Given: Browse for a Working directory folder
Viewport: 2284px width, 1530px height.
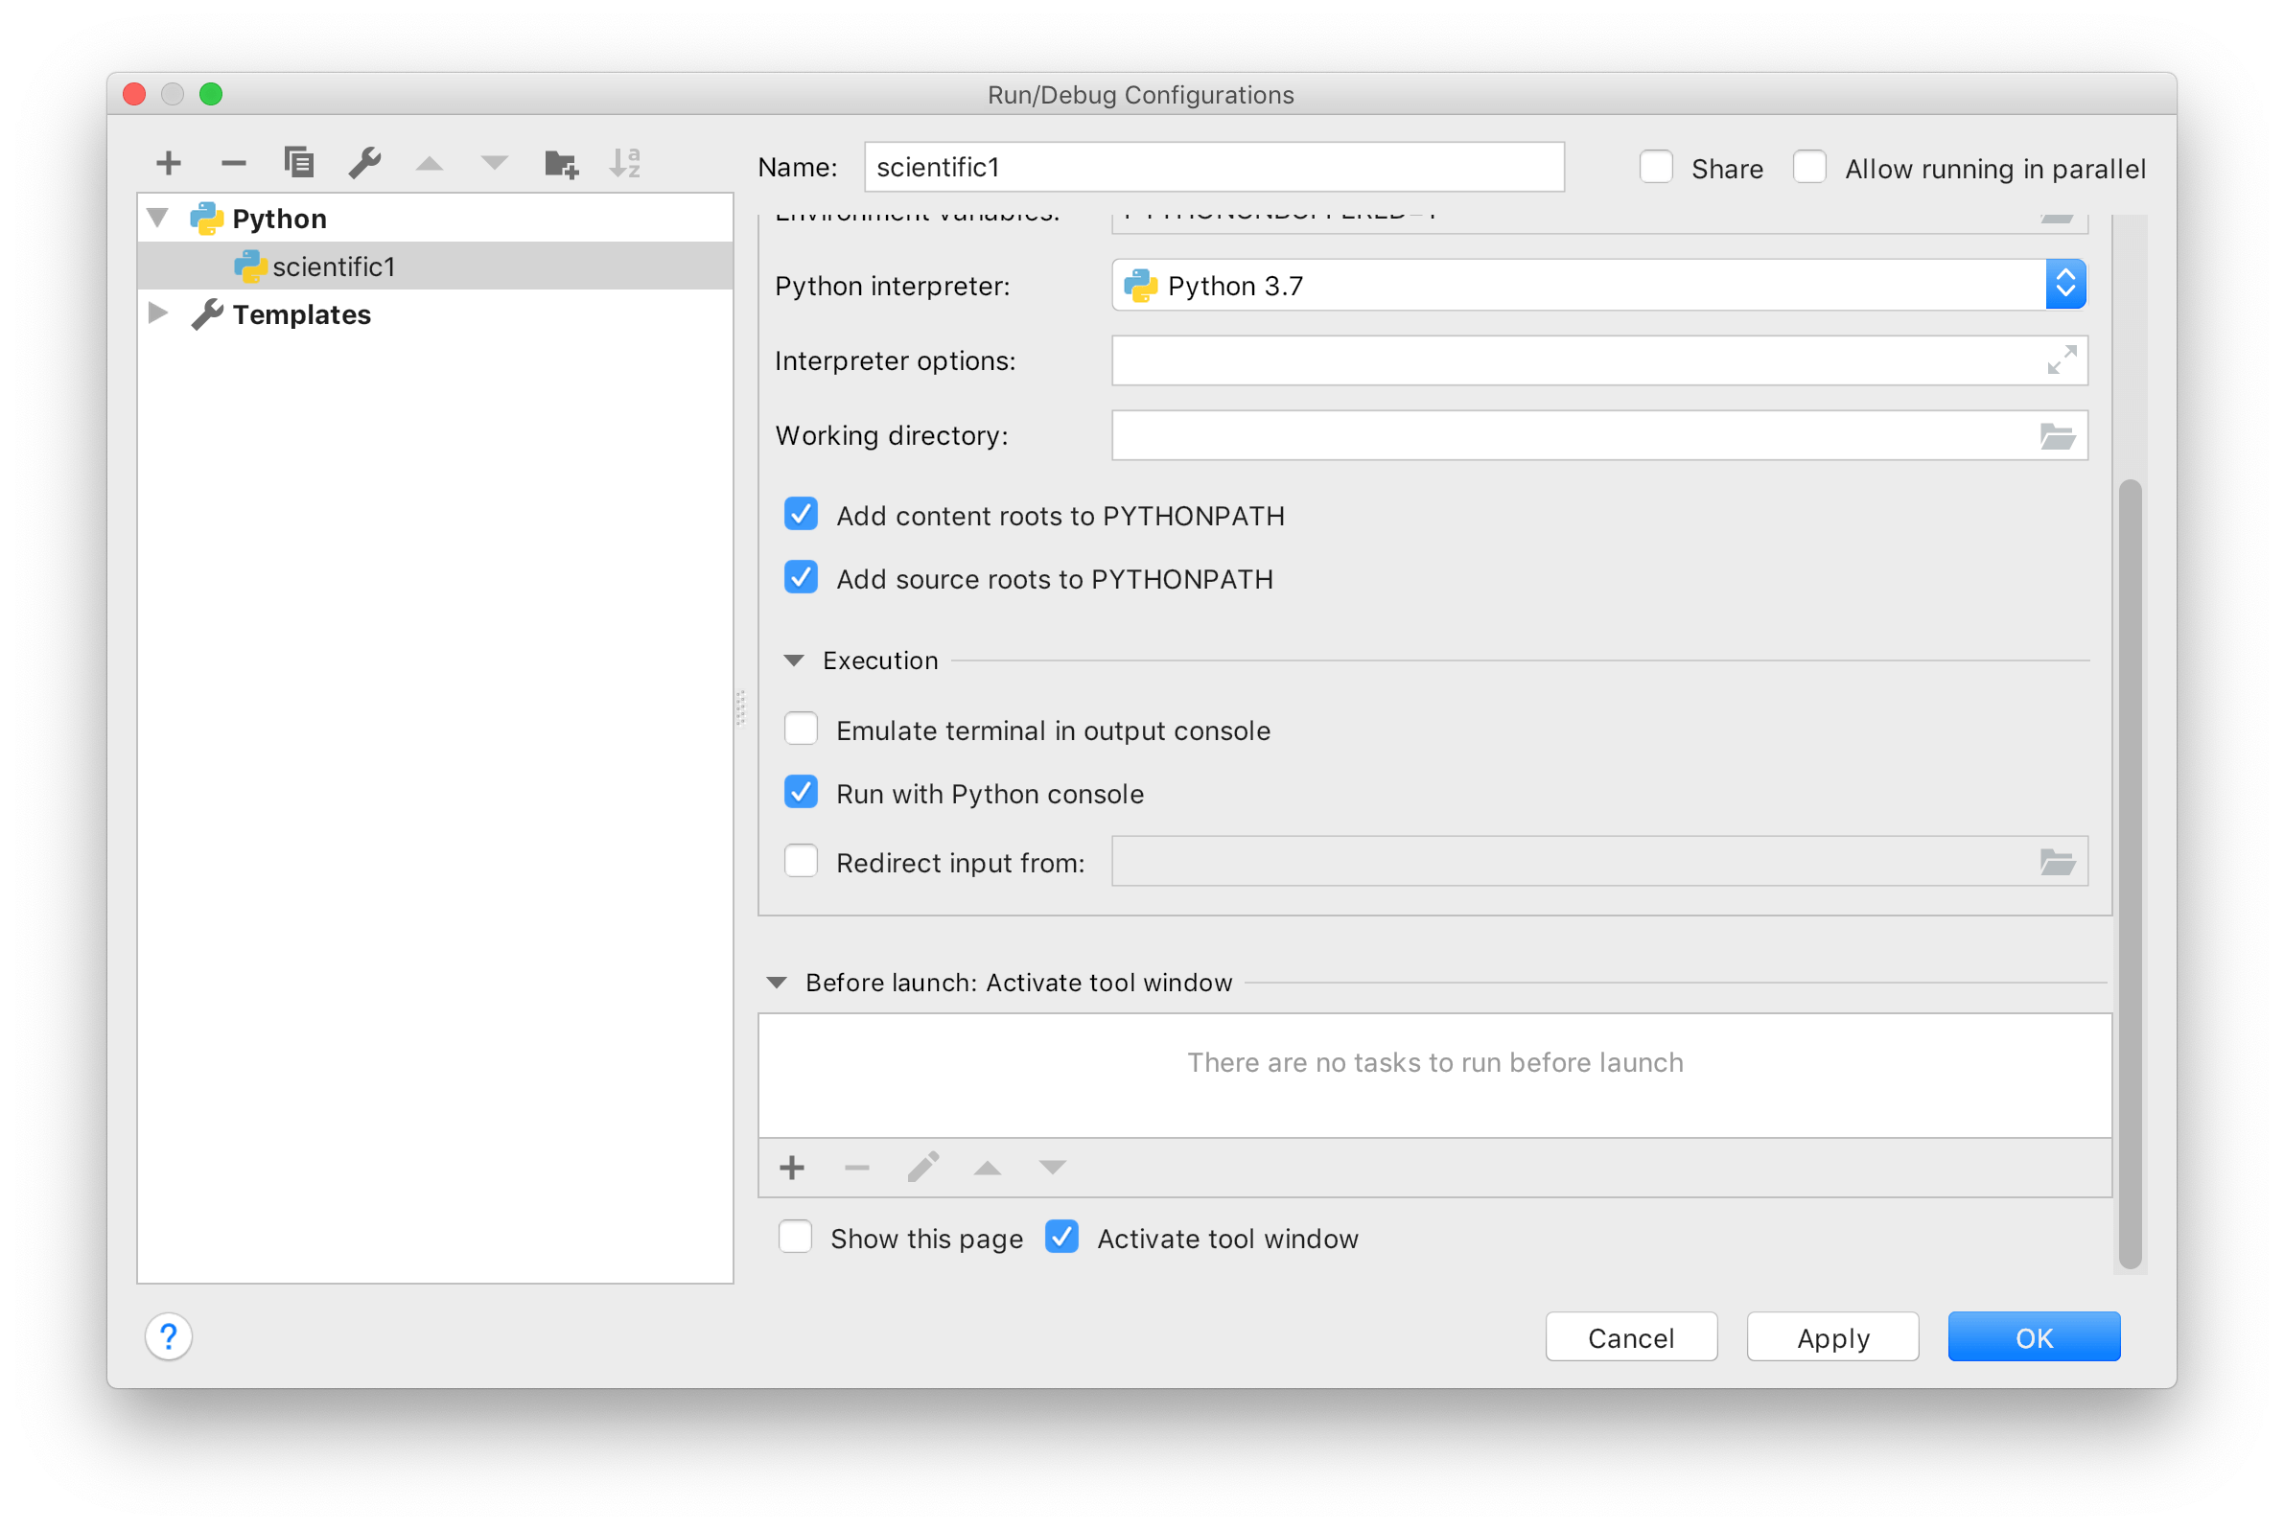Looking at the screenshot, I should pos(2058,436).
